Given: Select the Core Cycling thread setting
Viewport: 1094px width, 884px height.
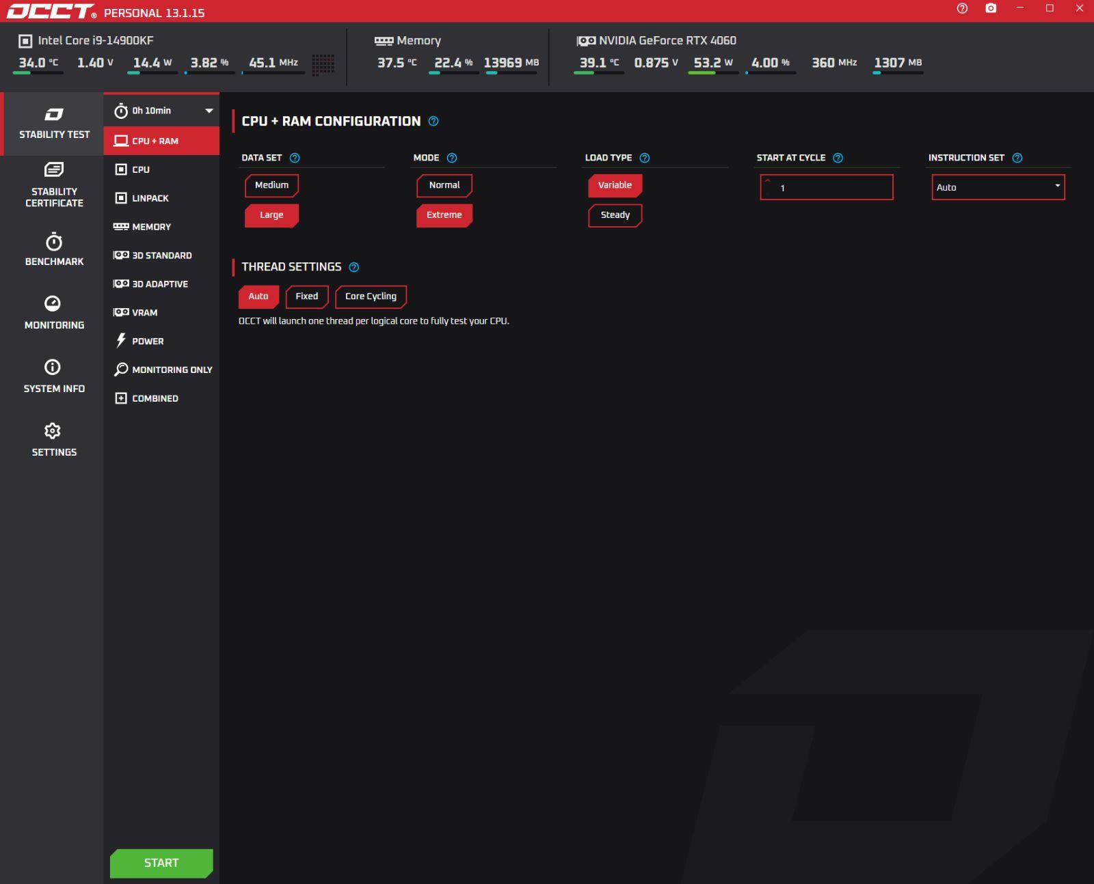Looking at the screenshot, I should (371, 296).
